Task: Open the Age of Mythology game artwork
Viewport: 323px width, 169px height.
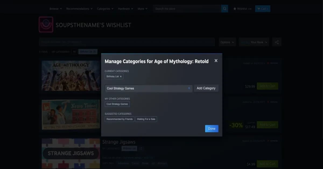Action: tap(71, 76)
